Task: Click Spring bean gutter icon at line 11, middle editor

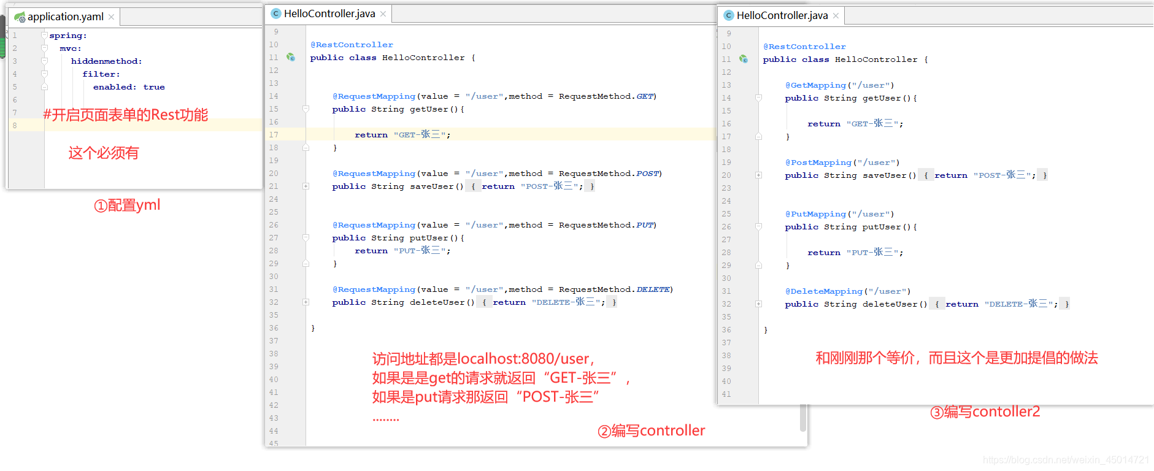Action: [291, 58]
